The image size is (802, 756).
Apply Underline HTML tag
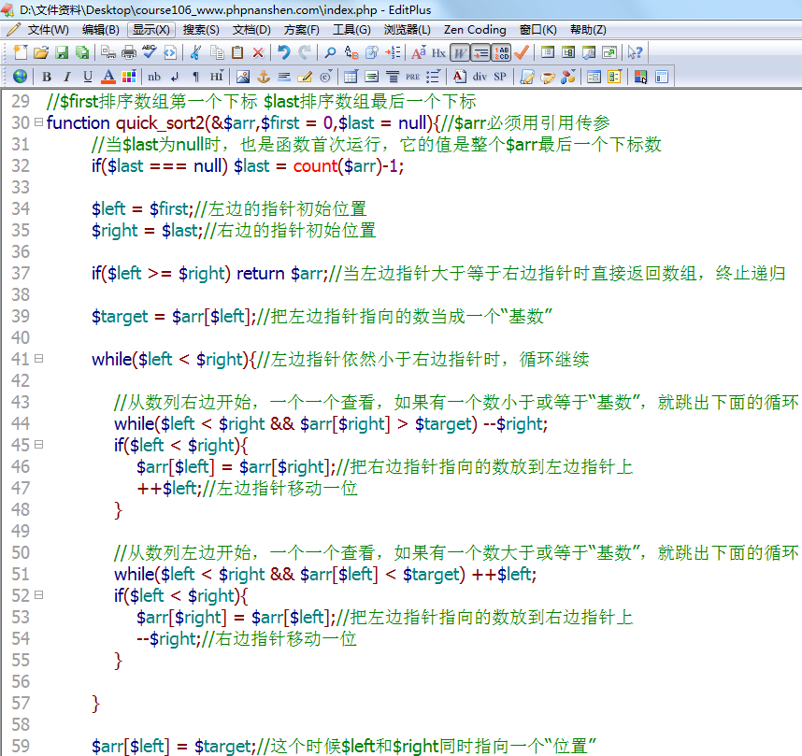[88, 77]
